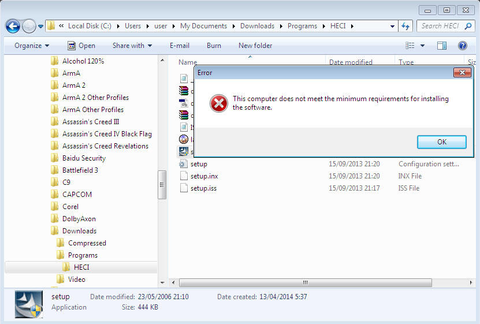The image size is (480, 324).
Task: Click the change view icon
Action: pyautogui.click(x=410, y=46)
